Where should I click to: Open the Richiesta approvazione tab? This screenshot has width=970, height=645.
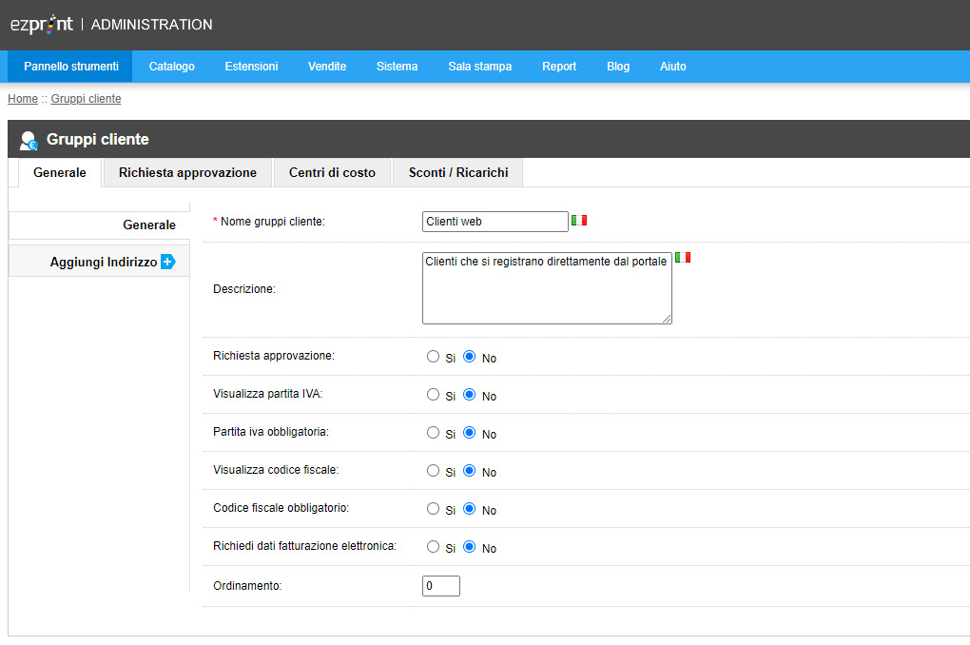point(187,173)
